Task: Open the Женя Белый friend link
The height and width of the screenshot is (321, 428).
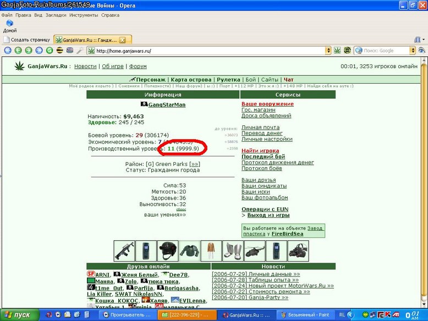Action: [139, 275]
